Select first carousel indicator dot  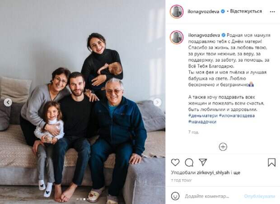point(78,199)
